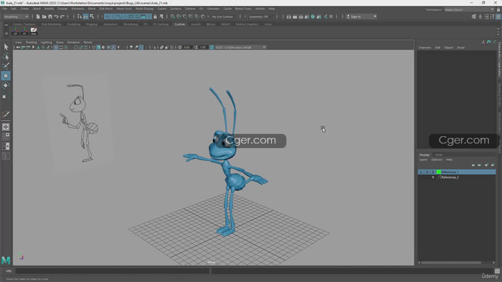Pause Viewport 2.0 display update
The width and height of the screenshot is (502, 282).
point(331,17)
